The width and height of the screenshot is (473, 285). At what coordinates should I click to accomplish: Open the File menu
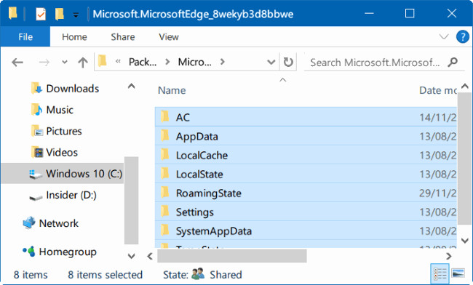pyautogui.click(x=25, y=37)
